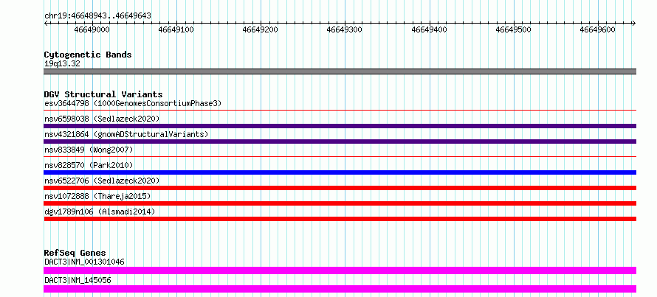Viewport: 657px width, 297px height.
Task: Click the 19q13.32 band label
Action: tap(62, 64)
